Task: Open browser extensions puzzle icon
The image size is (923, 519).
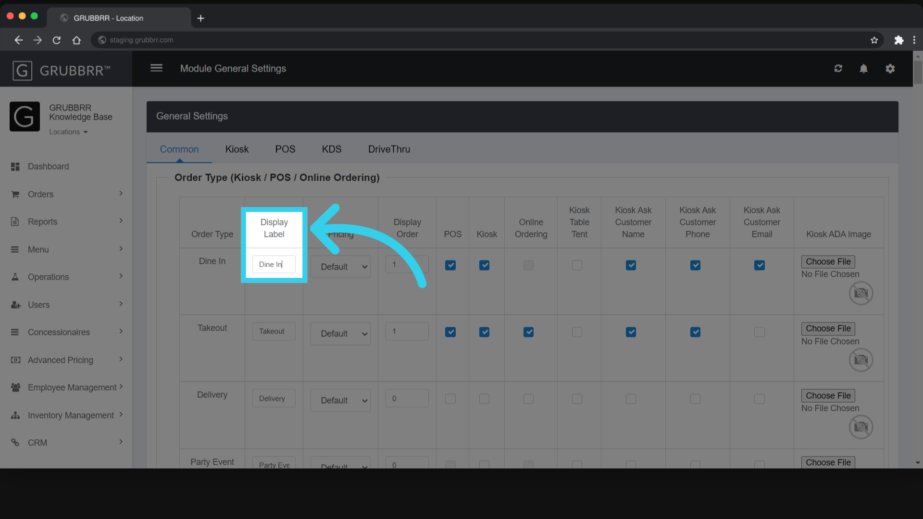Action: click(x=898, y=40)
